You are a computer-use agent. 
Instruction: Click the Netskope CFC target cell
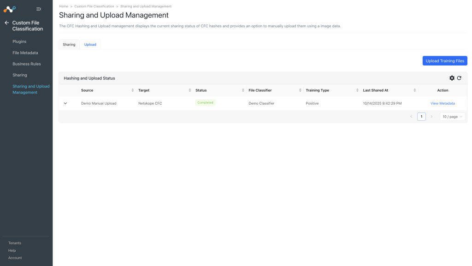click(x=150, y=103)
